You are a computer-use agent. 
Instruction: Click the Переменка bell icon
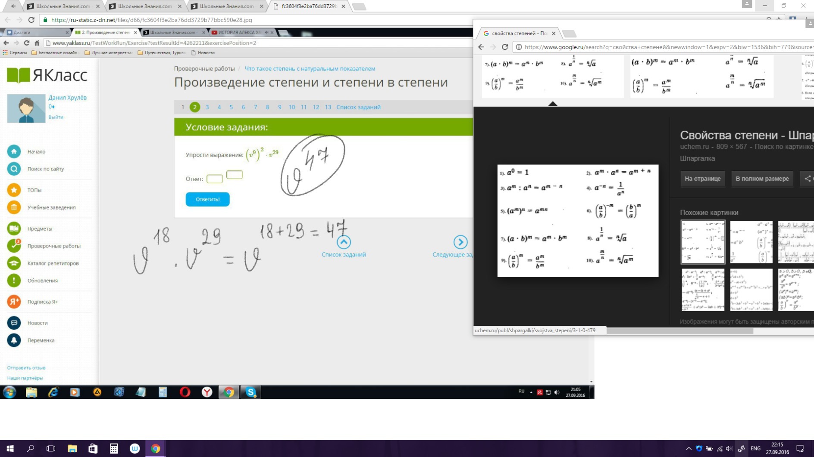tap(14, 340)
